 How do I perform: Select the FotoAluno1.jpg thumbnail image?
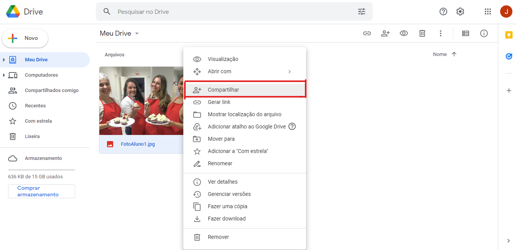141,101
